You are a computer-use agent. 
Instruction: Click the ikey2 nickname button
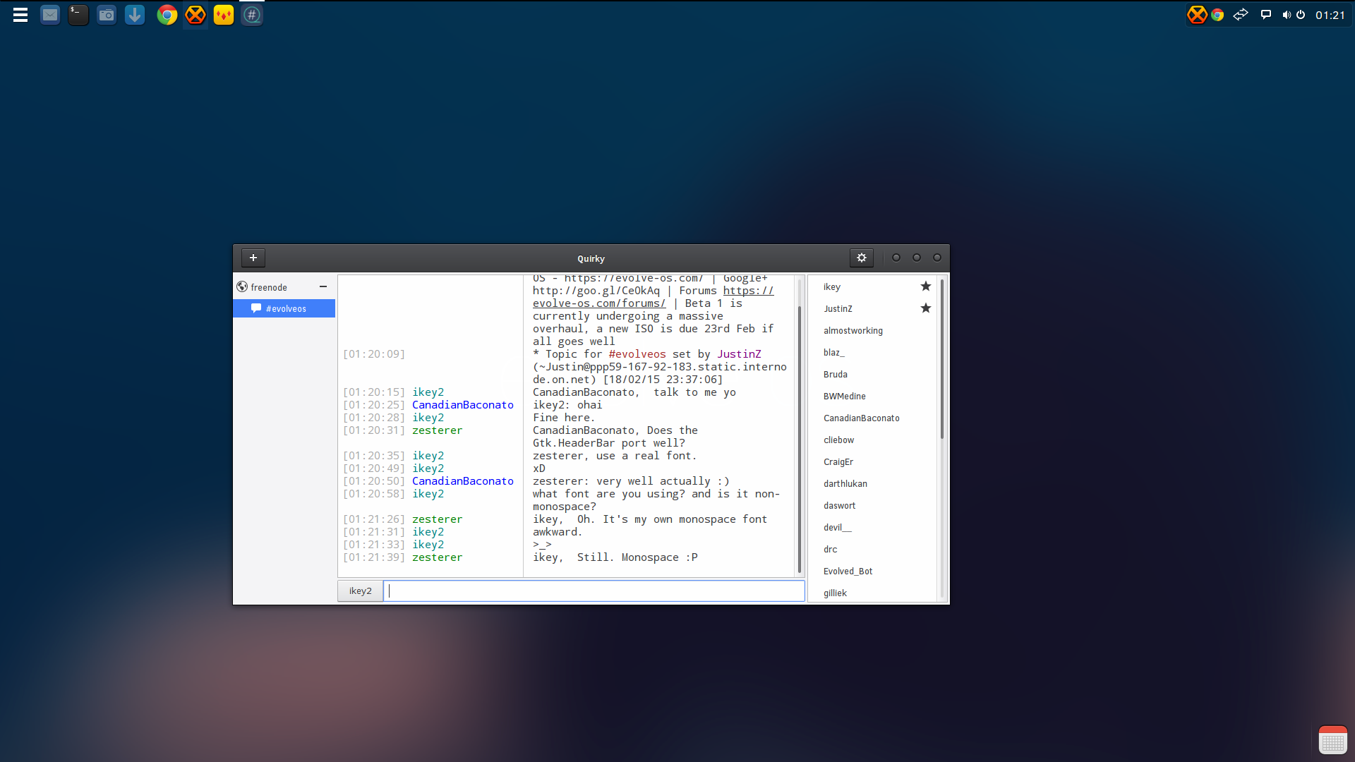[360, 591]
